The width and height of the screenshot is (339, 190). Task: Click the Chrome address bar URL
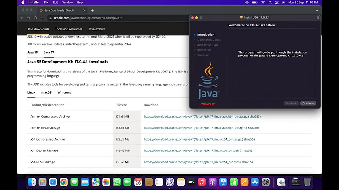click(x=88, y=18)
